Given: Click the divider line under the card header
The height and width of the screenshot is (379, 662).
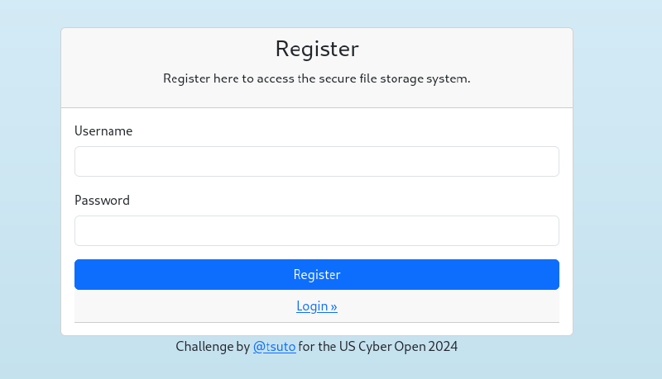Looking at the screenshot, I should (316, 107).
